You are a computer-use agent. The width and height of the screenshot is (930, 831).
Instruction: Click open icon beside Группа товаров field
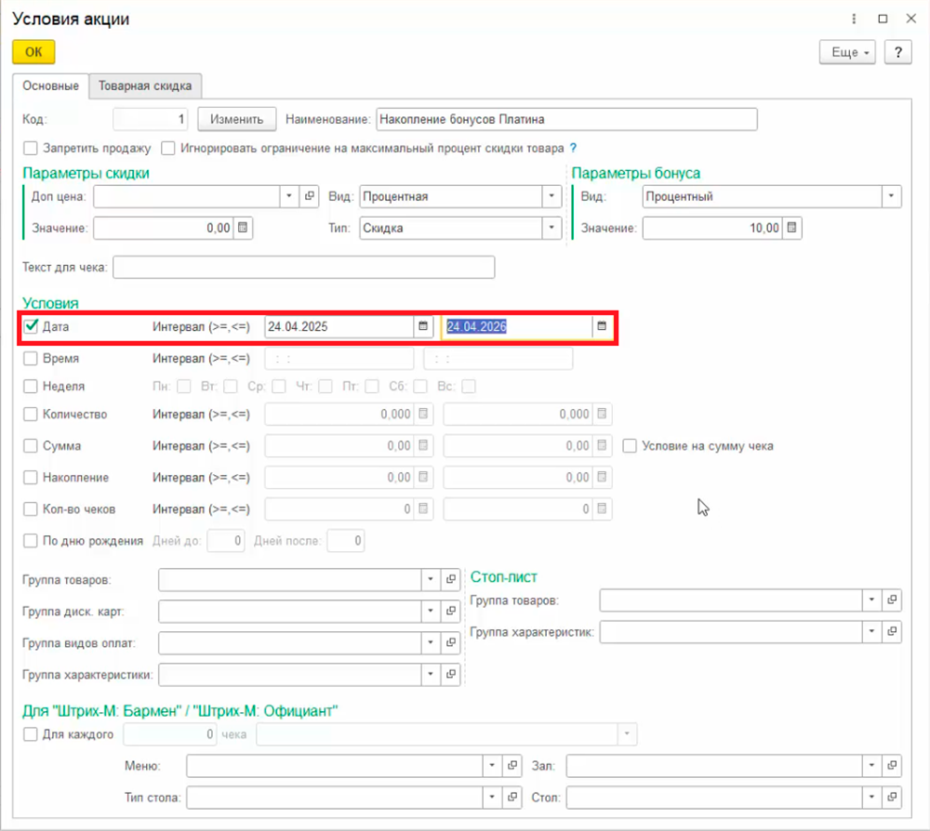[451, 580]
